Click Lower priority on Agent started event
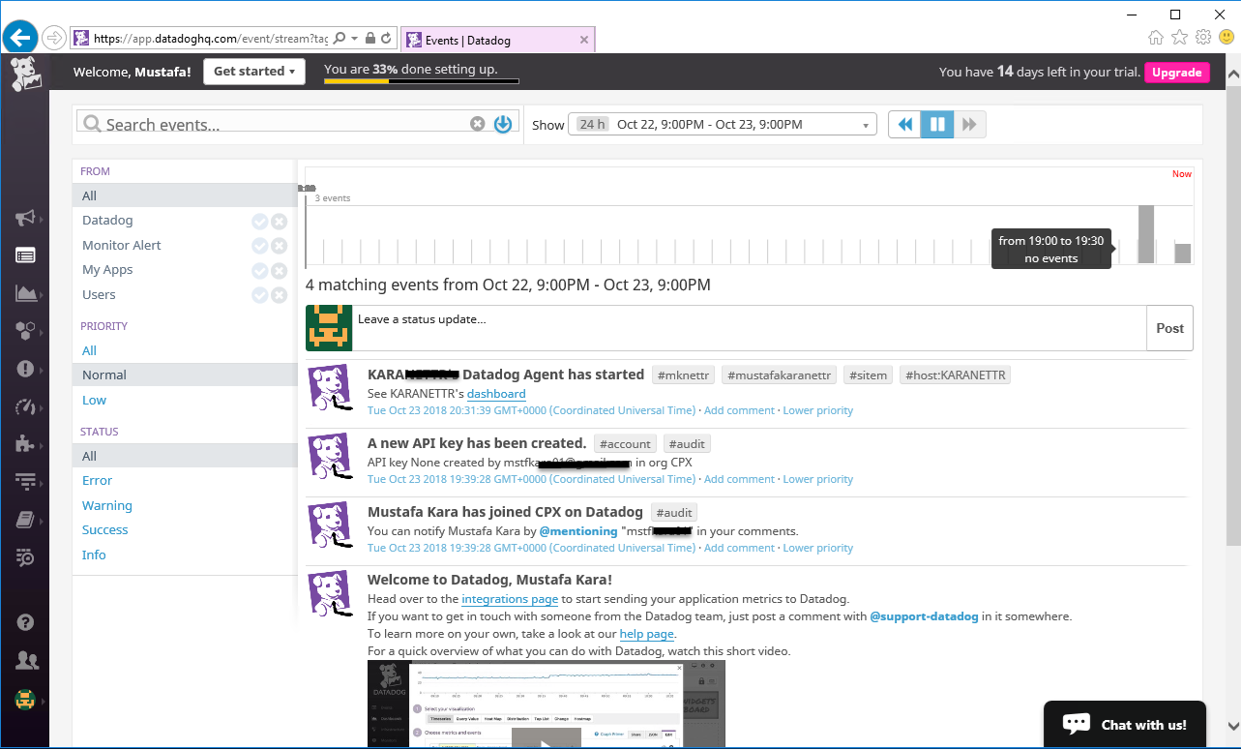Image resolution: width=1241 pixels, height=750 pixels. (x=818, y=410)
